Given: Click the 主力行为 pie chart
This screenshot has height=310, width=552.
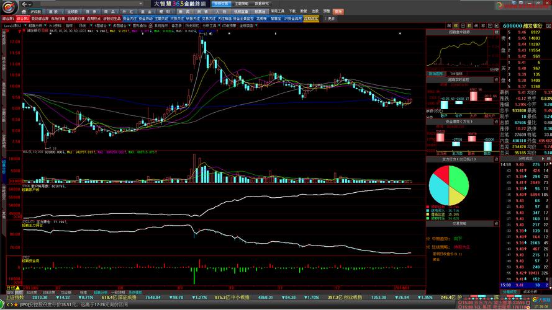Looking at the screenshot, I should point(449,185).
